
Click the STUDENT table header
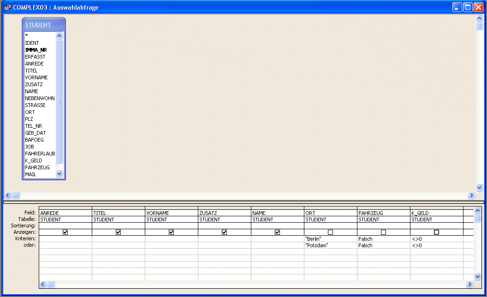coord(44,25)
